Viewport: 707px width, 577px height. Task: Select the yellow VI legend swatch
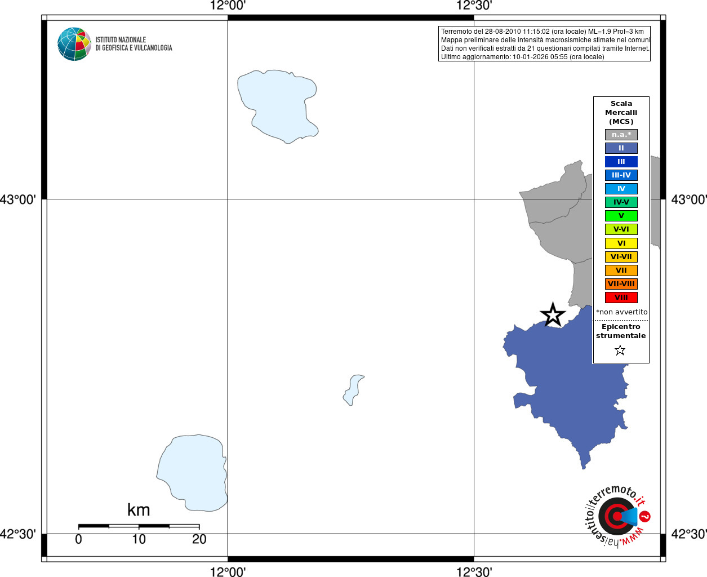tap(621, 243)
